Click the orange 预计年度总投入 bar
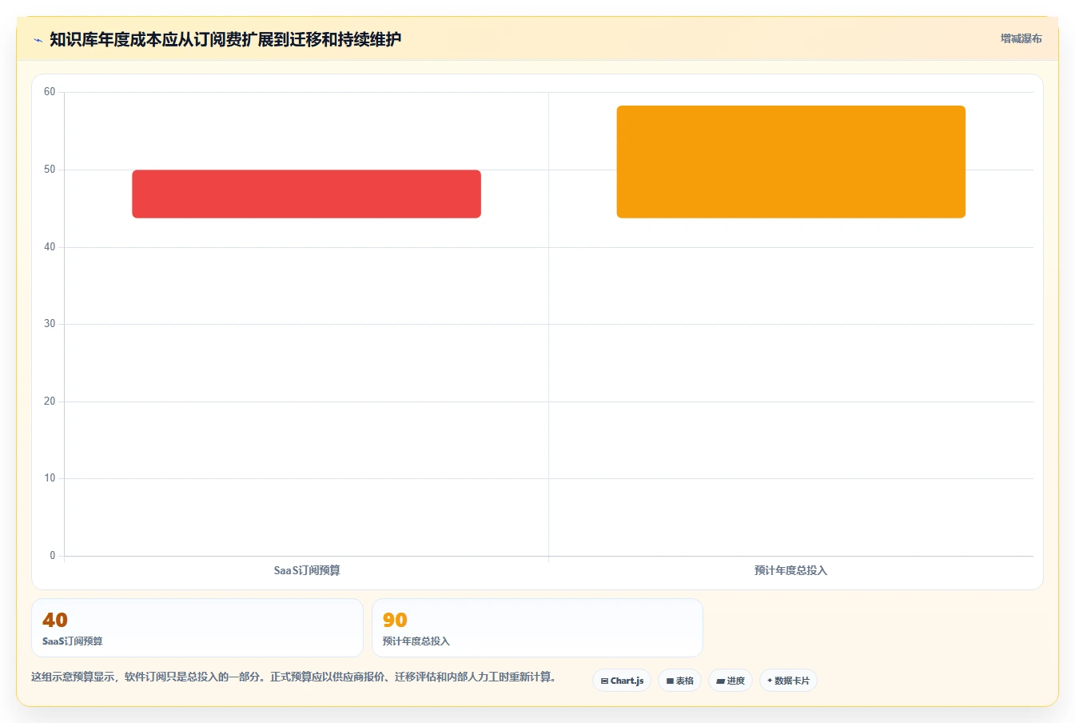Viewport: 1075px width, 723px height. tap(790, 162)
